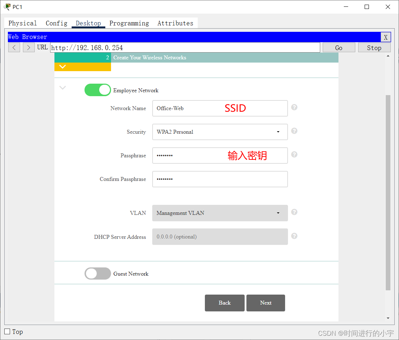Screen dimensions: 399x340
Task: Click help icon next to Passphrase
Action: (x=294, y=154)
